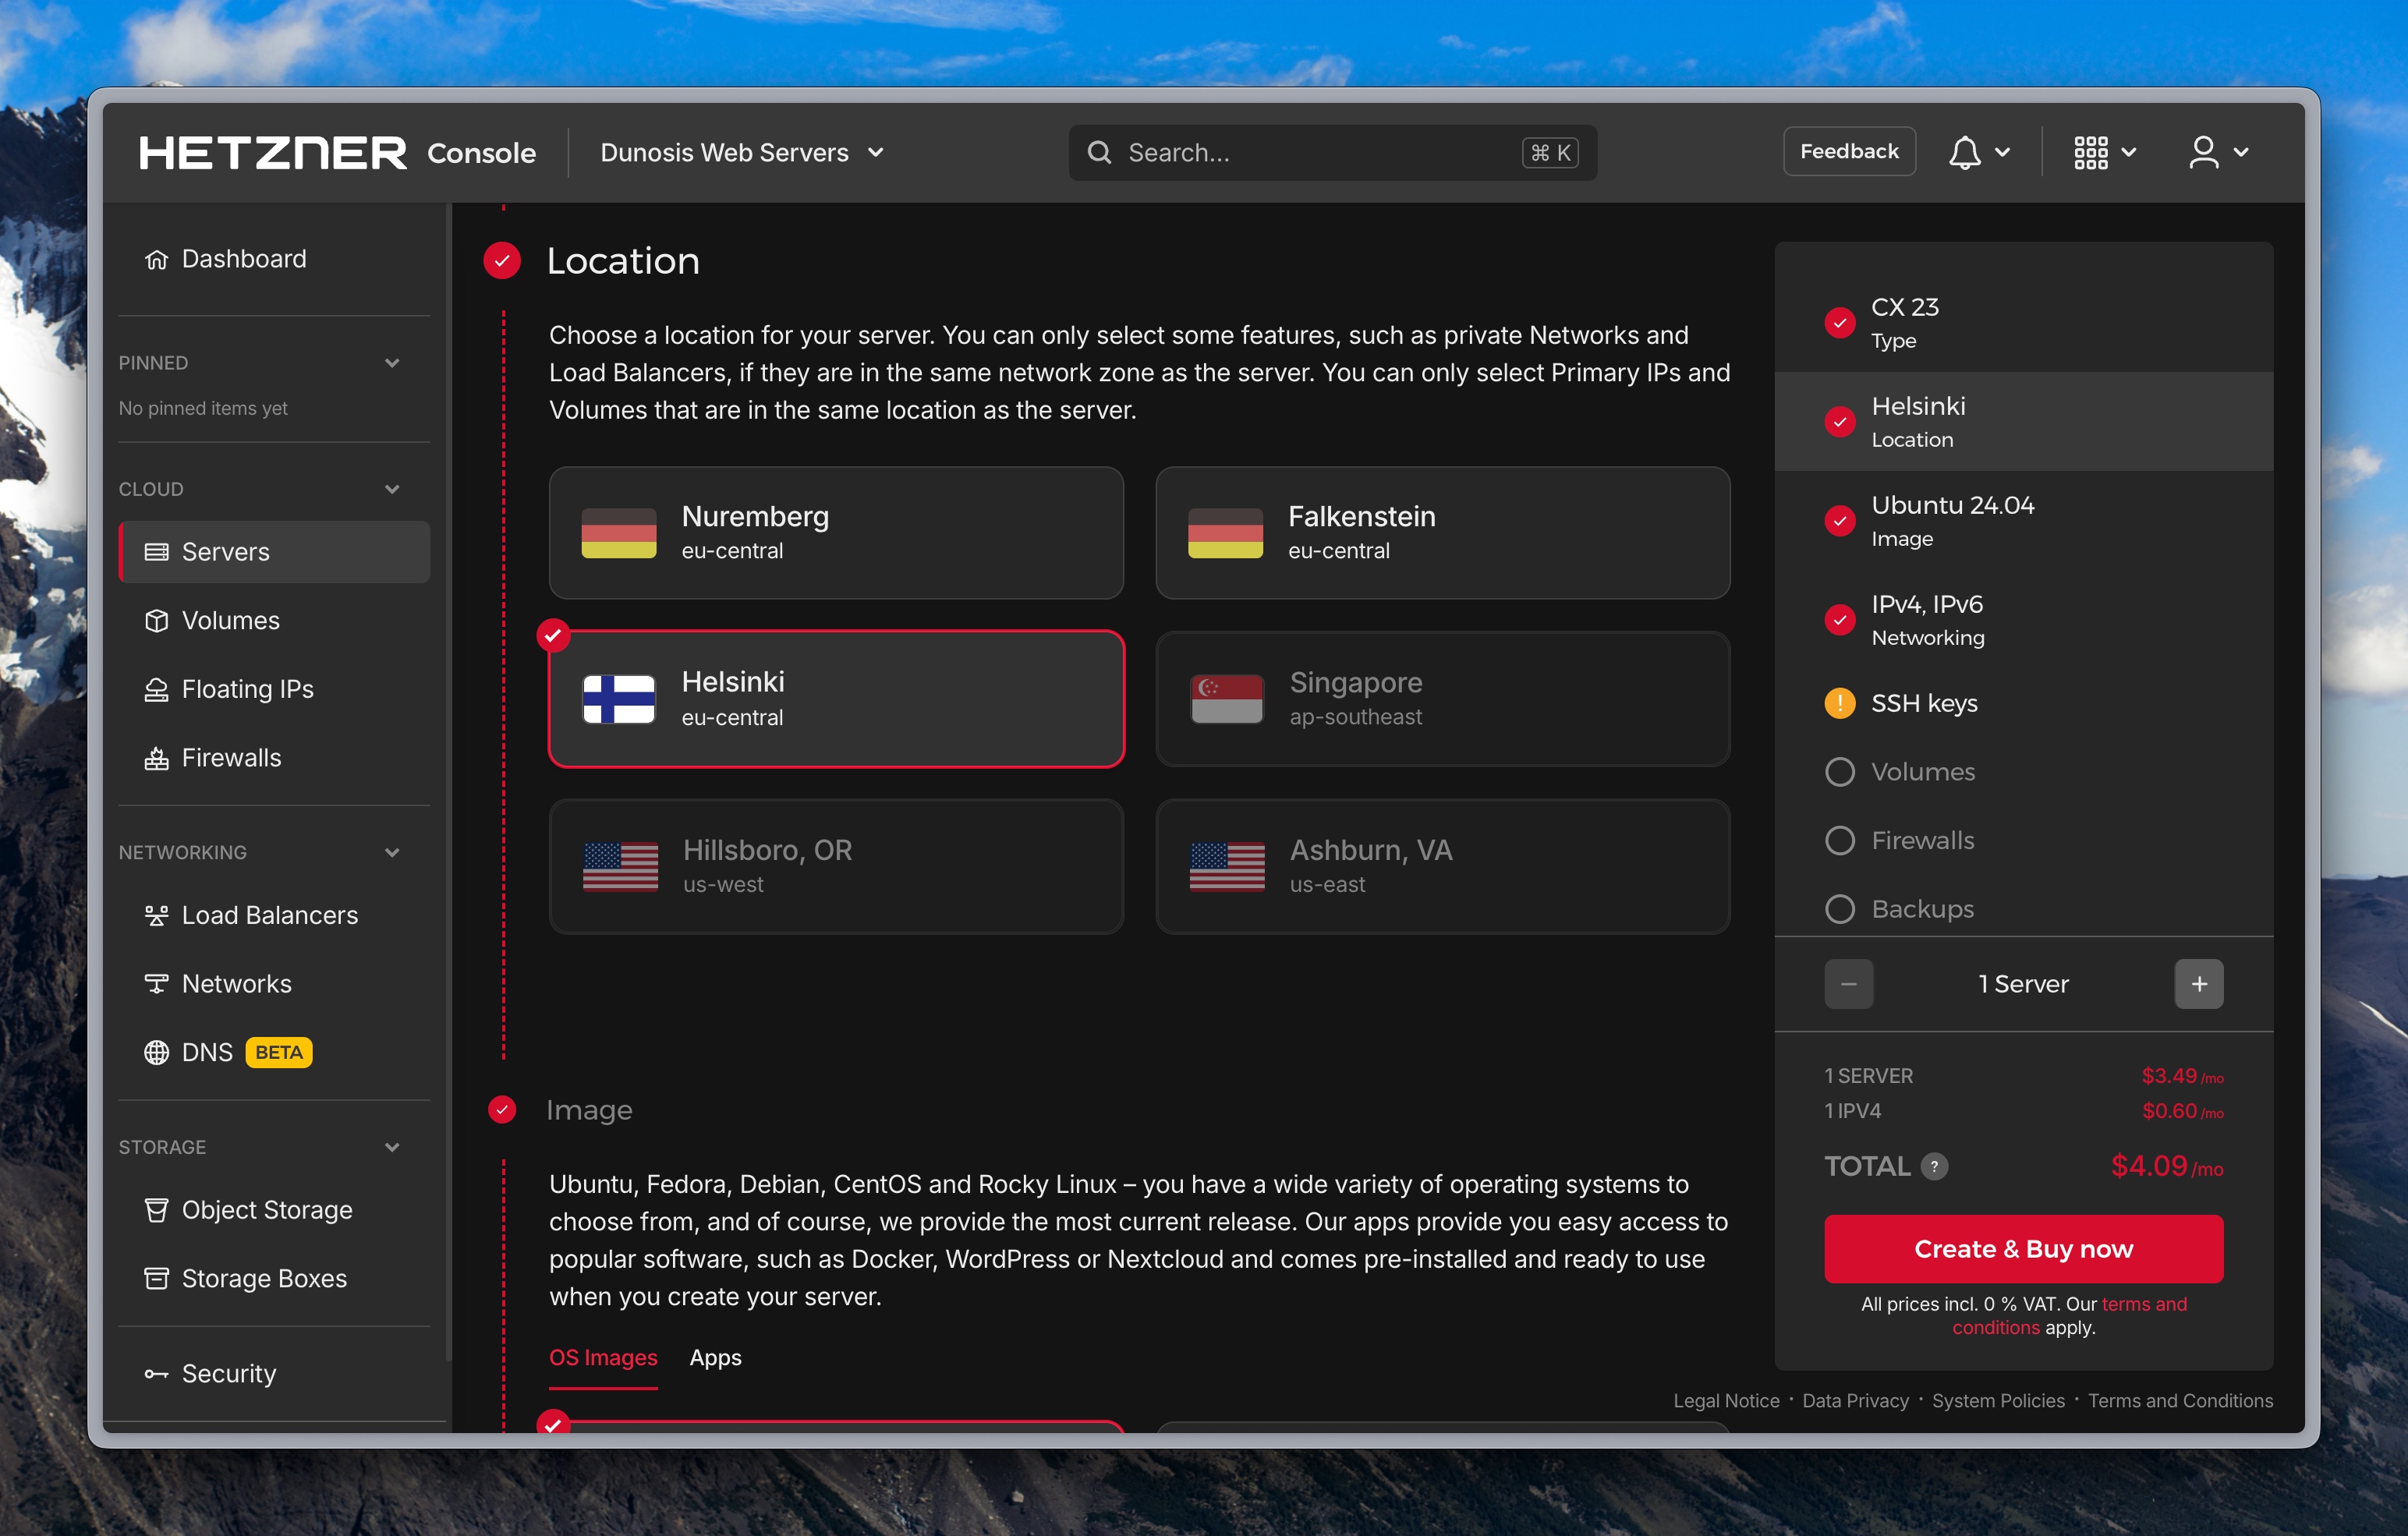Switch to the Apps tab
The image size is (2408, 1536).
[715, 1357]
